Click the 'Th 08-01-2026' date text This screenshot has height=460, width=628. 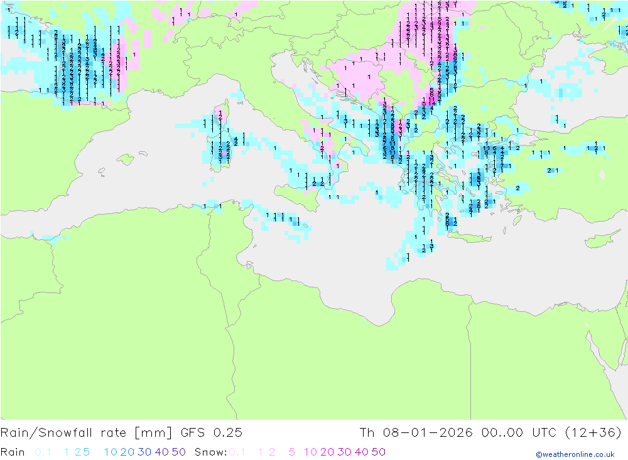(x=416, y=433)
